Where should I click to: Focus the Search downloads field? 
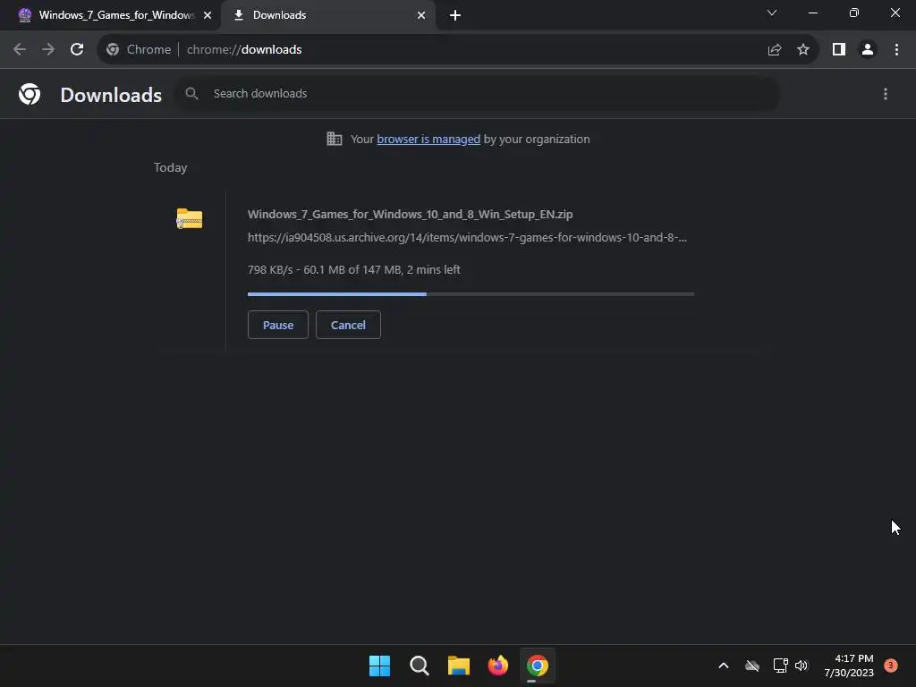478,93
